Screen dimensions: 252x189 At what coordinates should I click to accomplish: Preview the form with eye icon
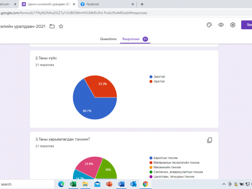click(x=221, y=25)
